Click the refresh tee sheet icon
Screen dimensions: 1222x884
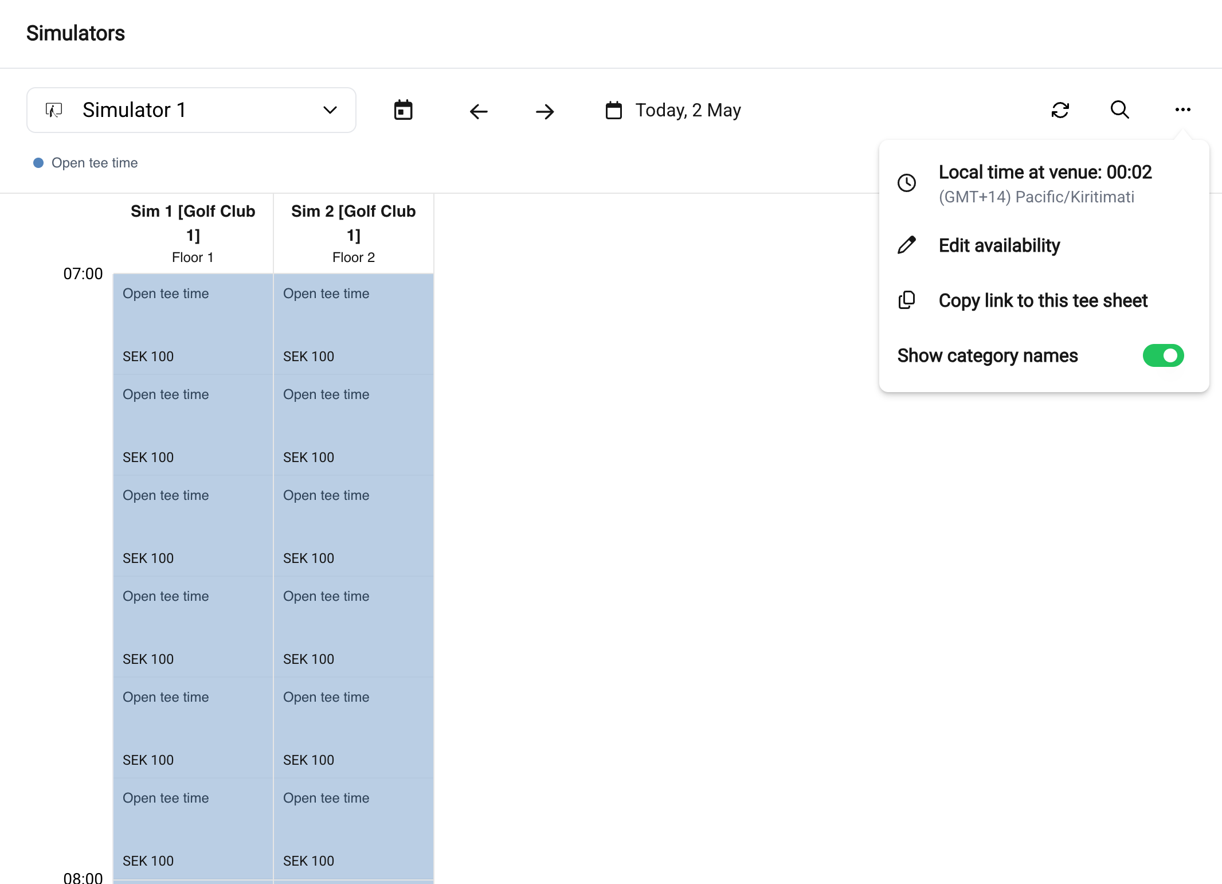click(1060, 110)
